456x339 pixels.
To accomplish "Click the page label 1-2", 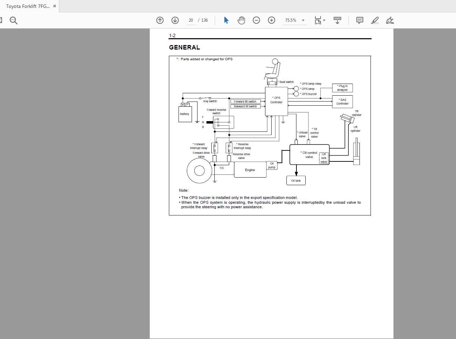I will click(172, 35).
